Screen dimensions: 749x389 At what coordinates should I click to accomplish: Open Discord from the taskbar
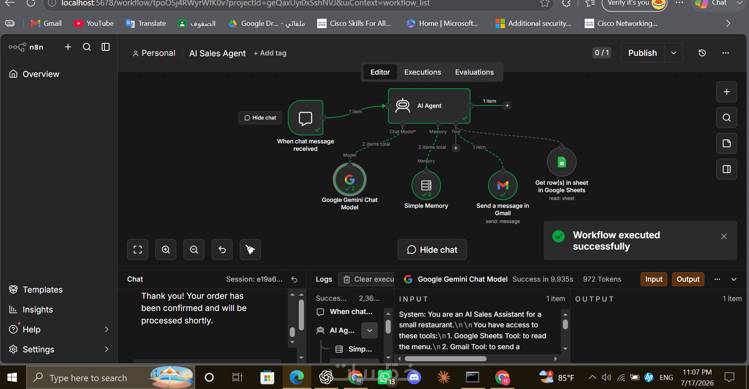(414, 377)
